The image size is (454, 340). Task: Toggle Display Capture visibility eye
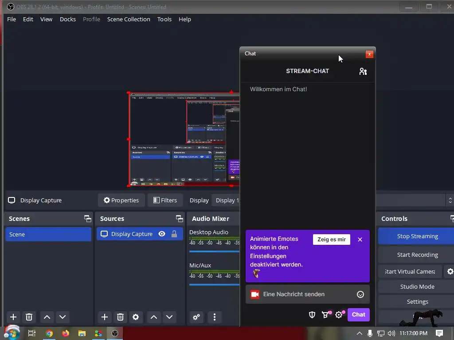(x=162, y=234)
